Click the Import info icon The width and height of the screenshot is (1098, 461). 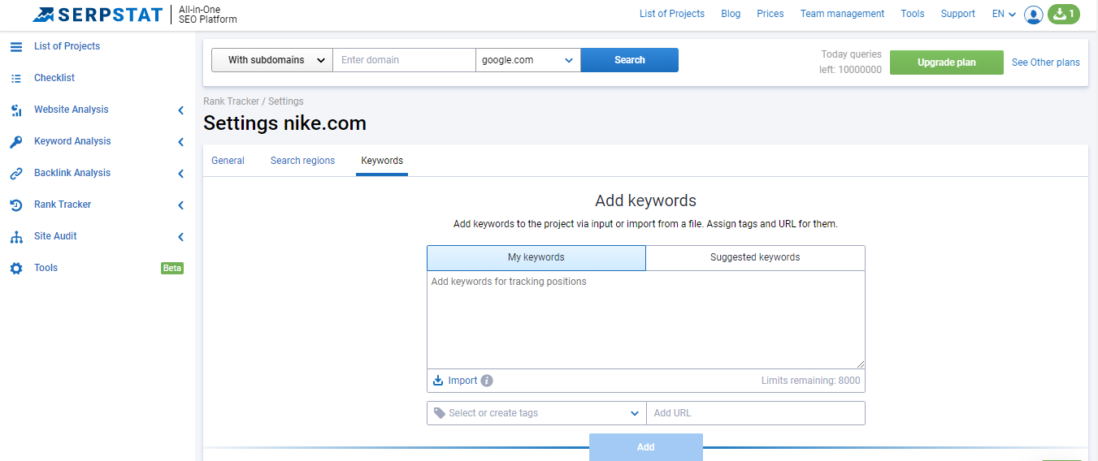[x=487, y=381]
